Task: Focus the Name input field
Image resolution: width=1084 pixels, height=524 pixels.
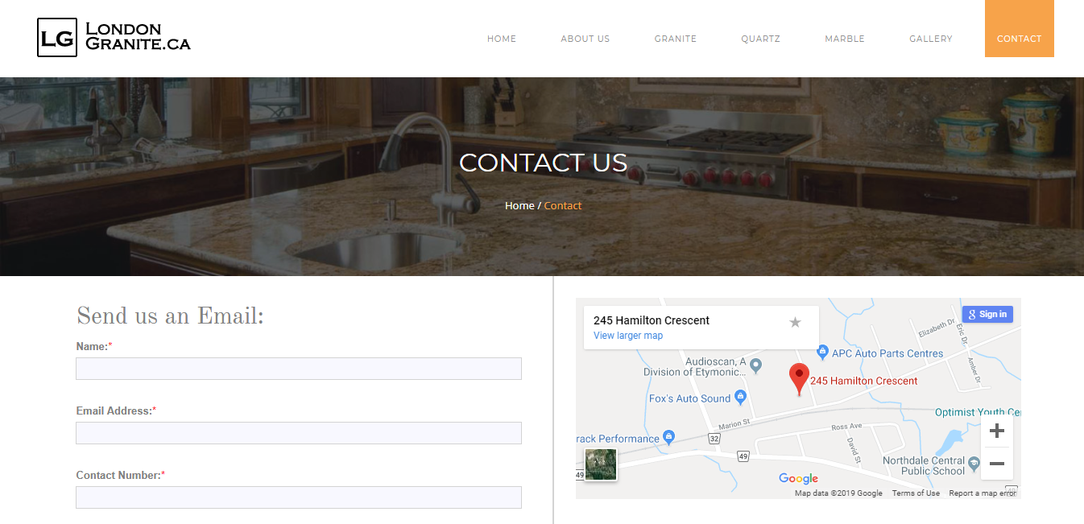Action: point(299,369)
